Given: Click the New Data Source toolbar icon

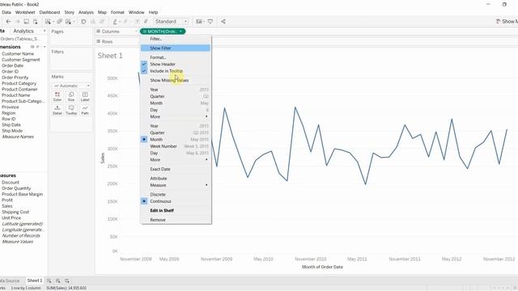Looking at the screenshot, I should [x=35, y=22].
